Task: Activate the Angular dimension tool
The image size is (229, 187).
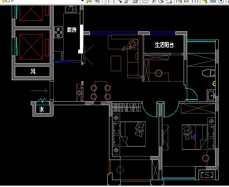Action: point(169,1)
